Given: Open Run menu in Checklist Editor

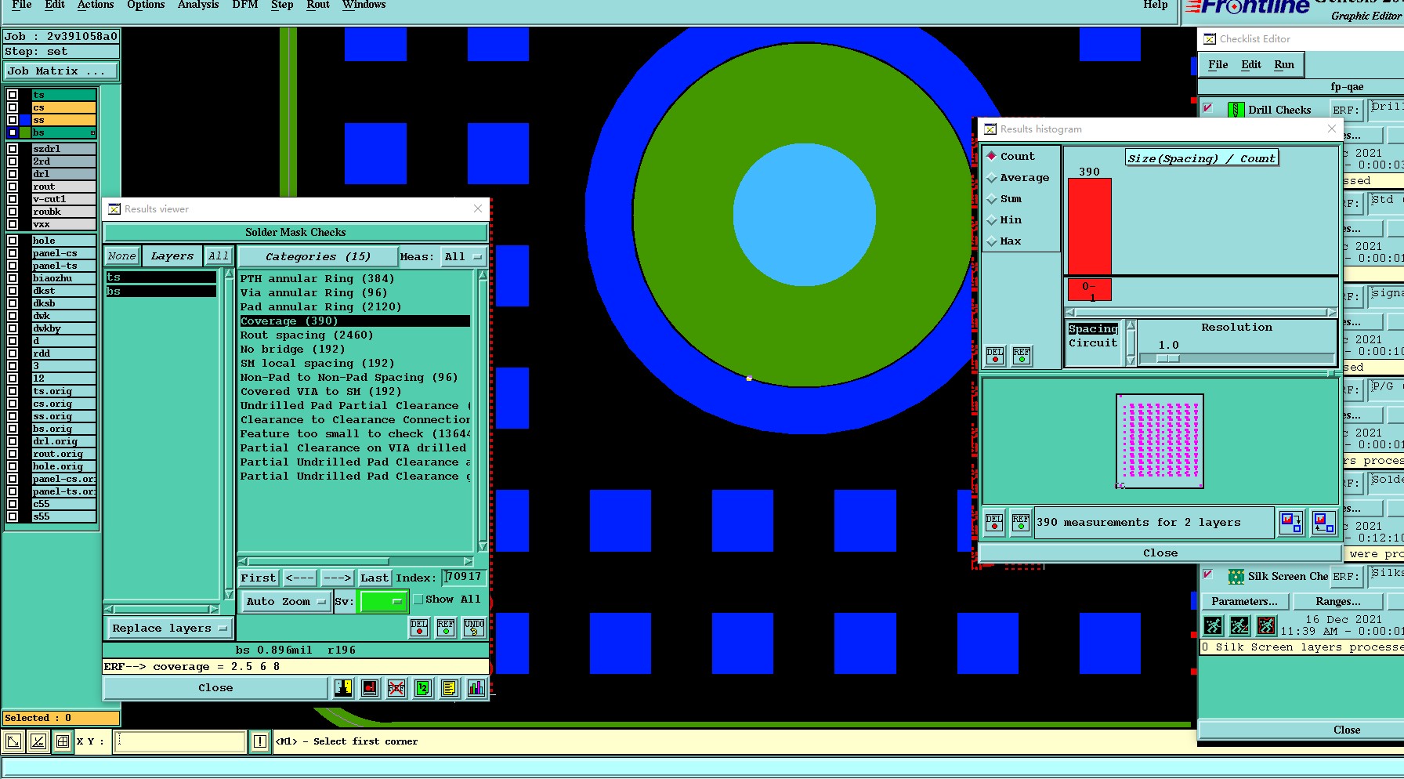Looking at the screenshot, I should click(x=1284, y=65).
